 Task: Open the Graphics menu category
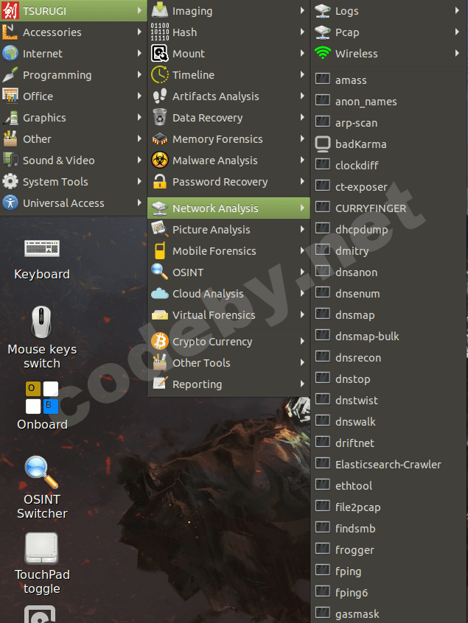(73, 118)
